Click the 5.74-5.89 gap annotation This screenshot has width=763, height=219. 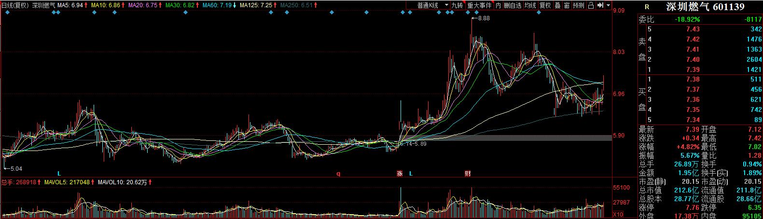(x=415, y=144)
